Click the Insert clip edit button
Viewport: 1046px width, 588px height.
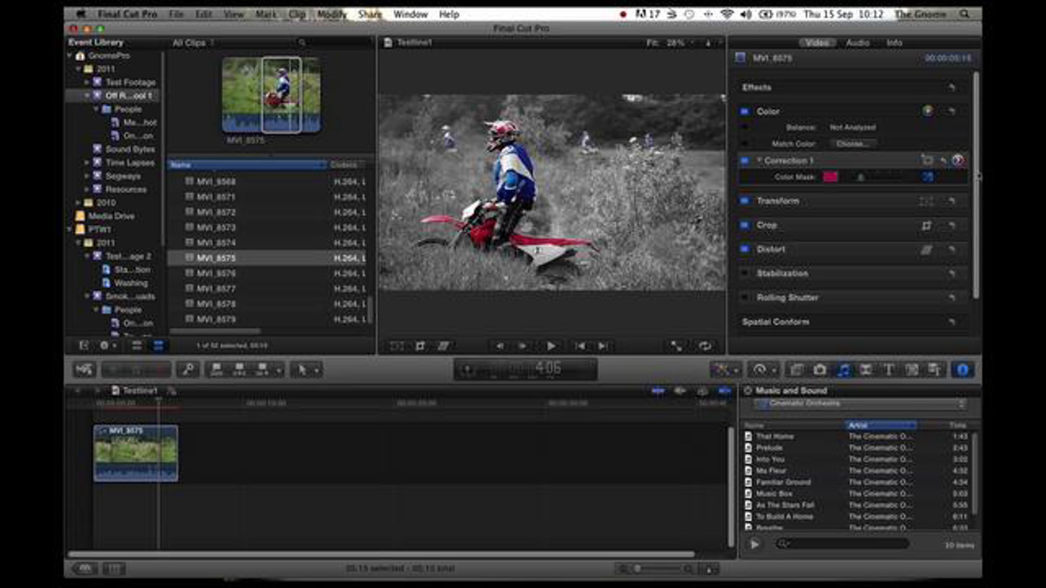[x=239, y=370]
